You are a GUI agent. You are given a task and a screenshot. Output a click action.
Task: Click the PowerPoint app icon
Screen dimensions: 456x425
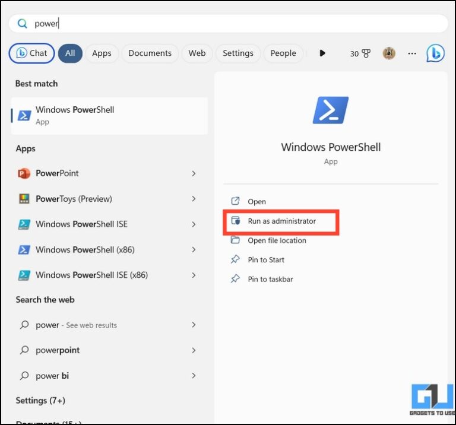tap(24, 173)
